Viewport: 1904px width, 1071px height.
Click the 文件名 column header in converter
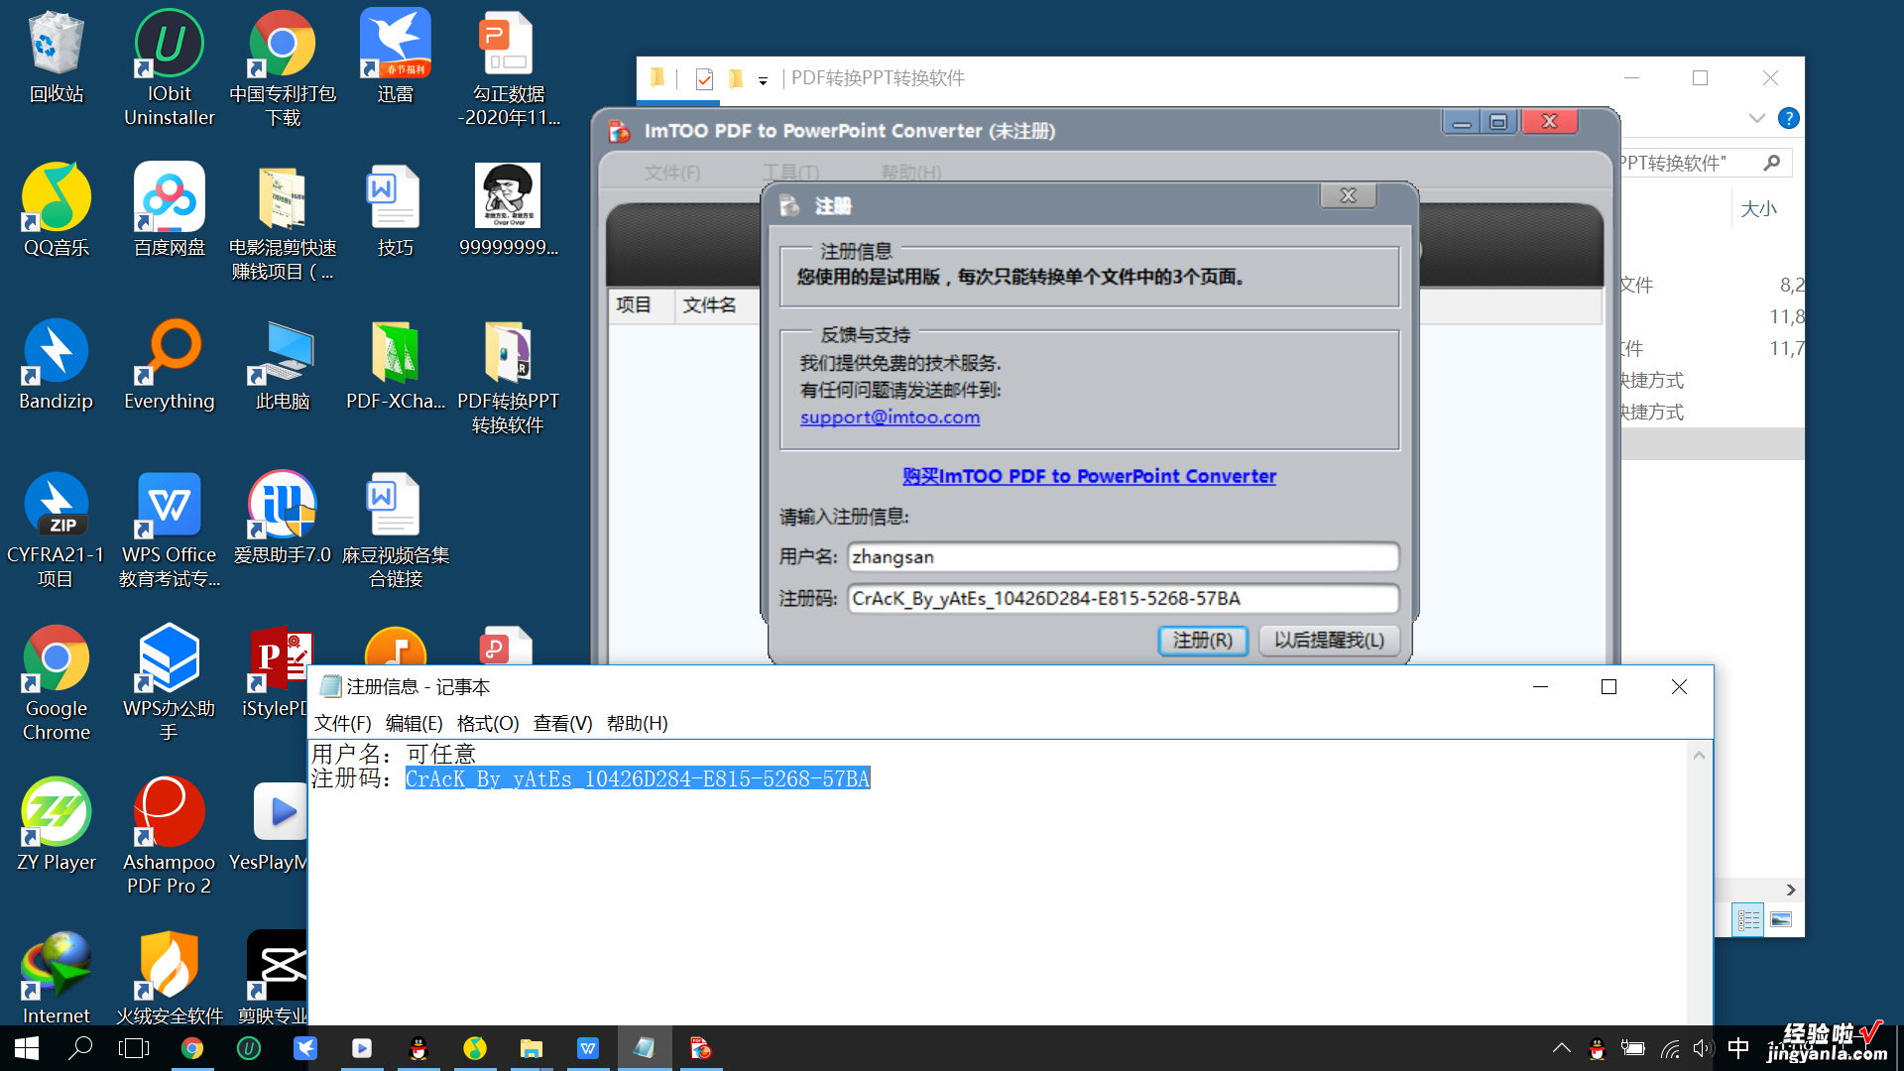point(710,305)
